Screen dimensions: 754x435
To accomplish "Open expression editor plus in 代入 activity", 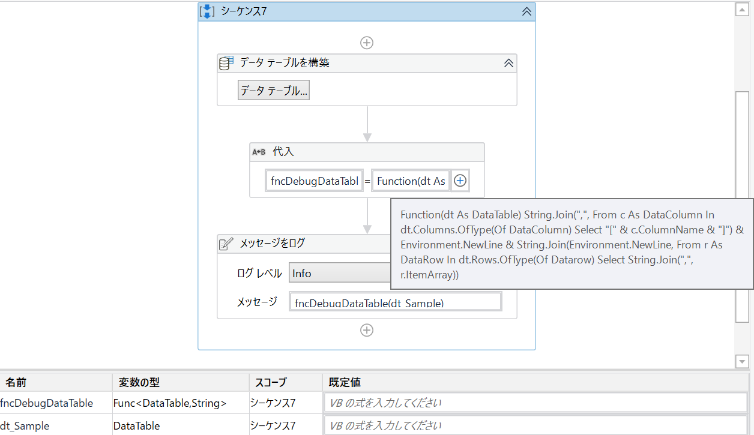I will (x=460, y=181).
